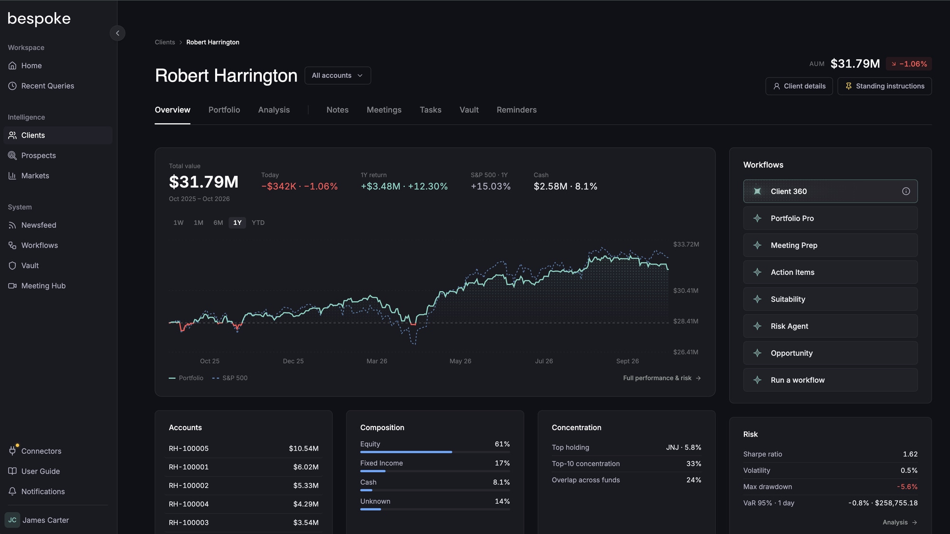The height and width of the screenshot is (534, 950).
Task: Click the Unknown composition bar
Action: coord(435,509)
